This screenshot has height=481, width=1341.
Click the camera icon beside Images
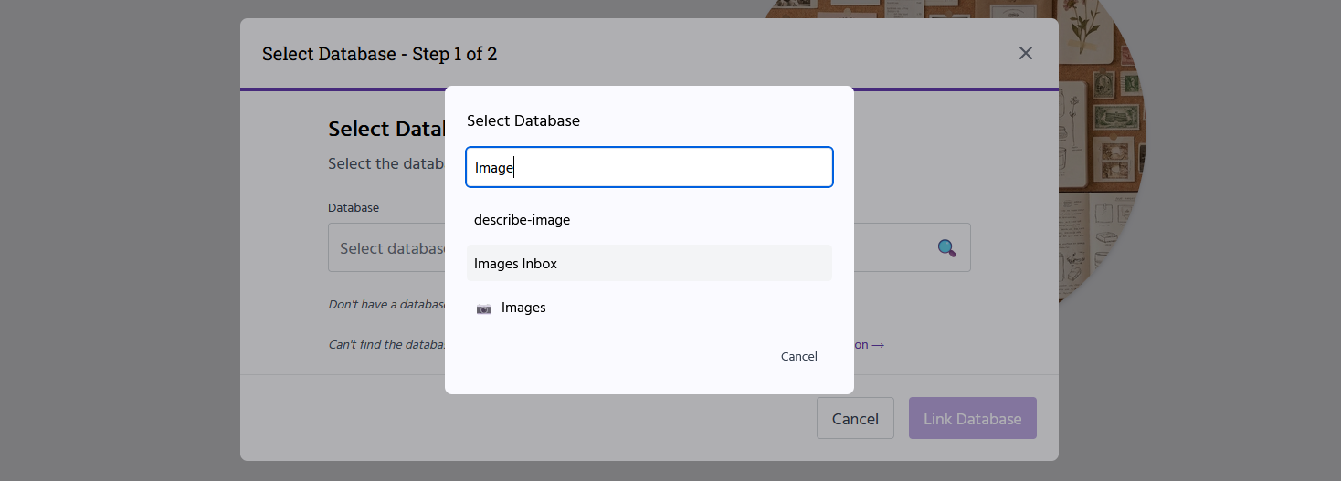tap(484, 308)
